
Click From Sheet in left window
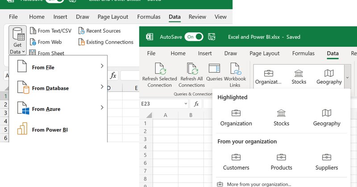(47, 53)
